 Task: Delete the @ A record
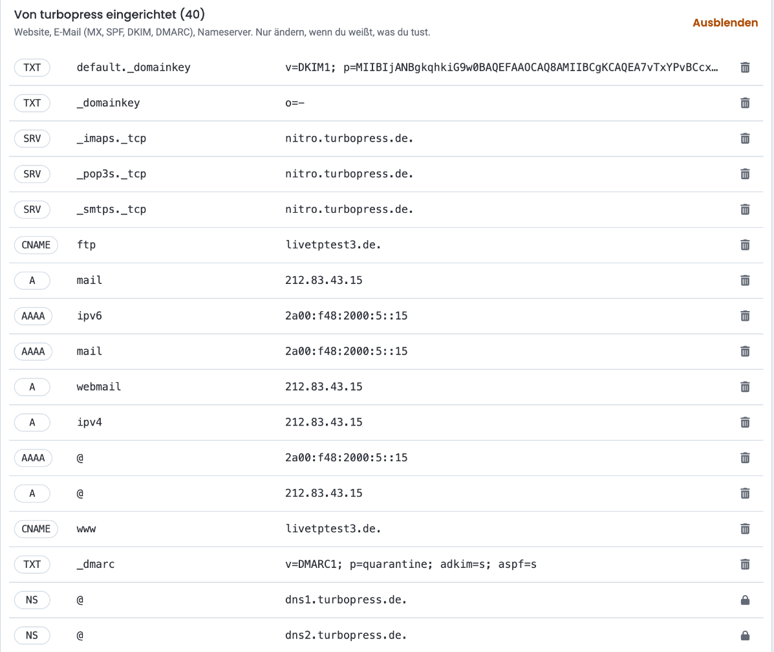tap(745, 494)
